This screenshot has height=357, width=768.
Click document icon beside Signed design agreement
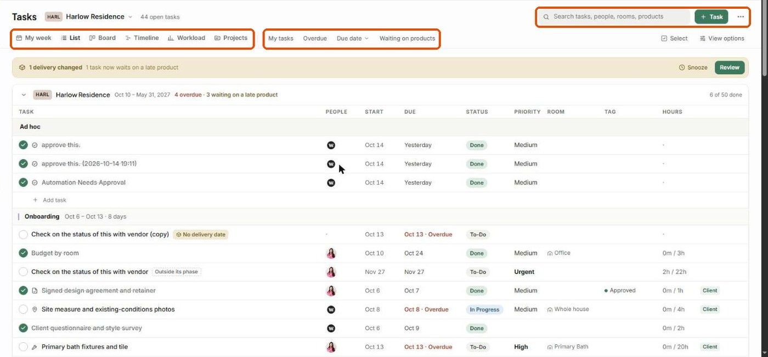35,291
